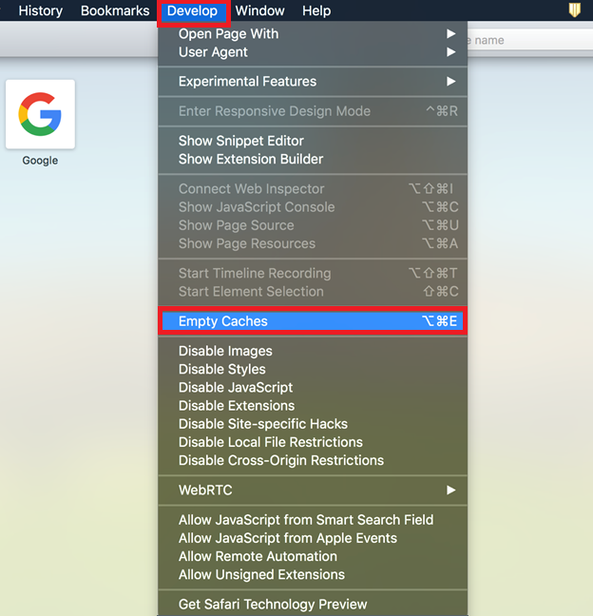Image resolution: width=593 pixels, height=616 pixels.
Task: Click the Develop menu
Action: (193, 10)
